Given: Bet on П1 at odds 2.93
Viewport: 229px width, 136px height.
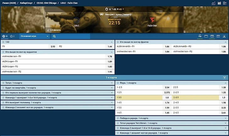Looking at the screenshot, I should 53,47.
